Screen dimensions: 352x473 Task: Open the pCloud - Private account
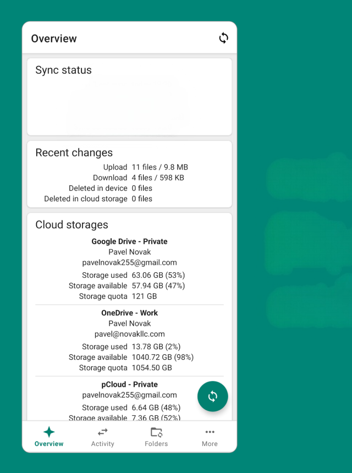129,384
